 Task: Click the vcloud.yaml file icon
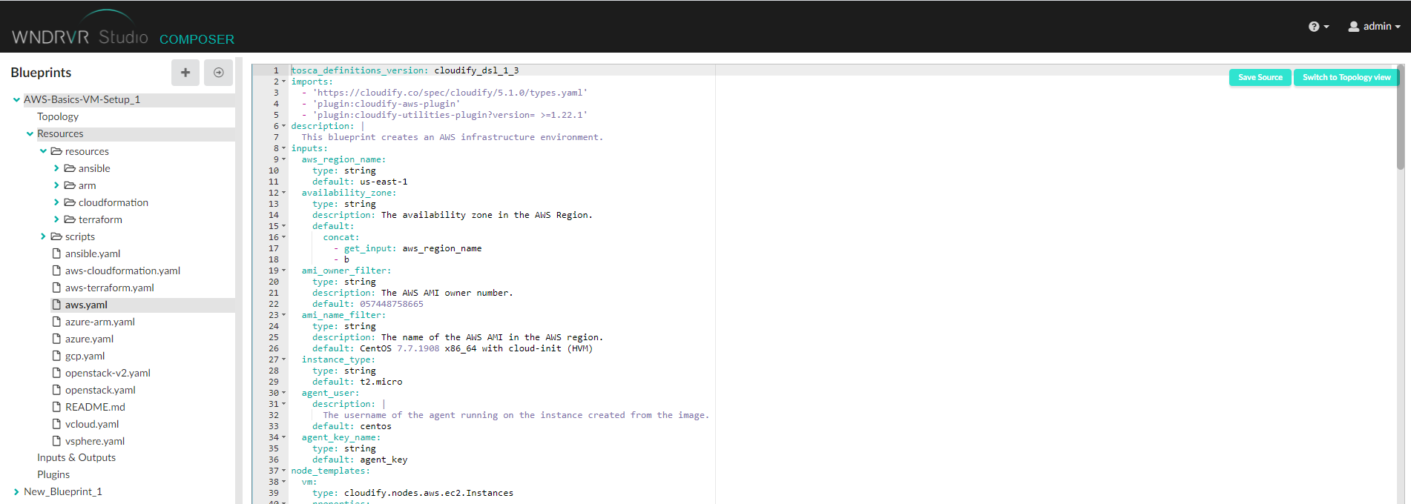click(56, 424)
